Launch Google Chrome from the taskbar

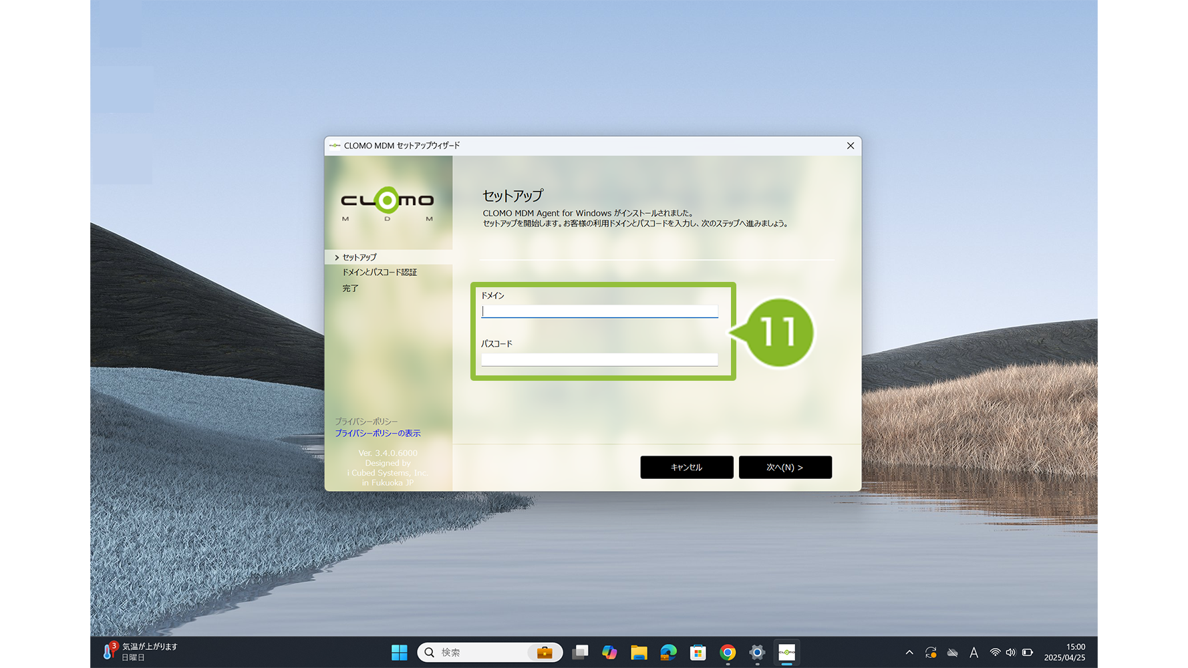point(728,653)
